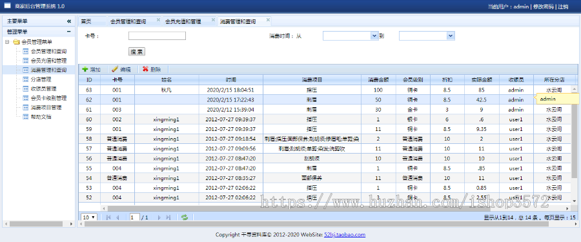Click the actual amount cell 9.35
Image resolution: width=581 pixels, height=242 pixels.
point(482,129)
